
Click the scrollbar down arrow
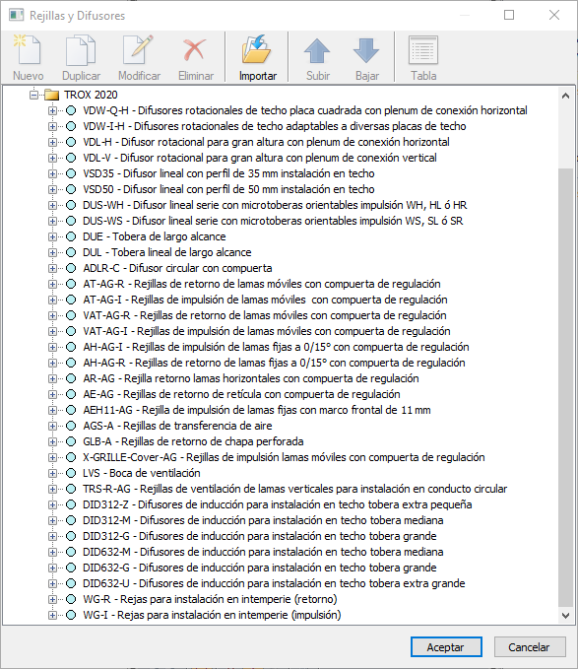(565, 616)
